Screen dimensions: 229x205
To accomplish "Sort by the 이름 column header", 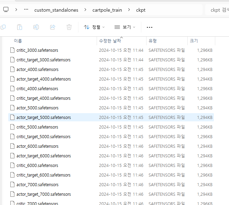I will [18, 41].
